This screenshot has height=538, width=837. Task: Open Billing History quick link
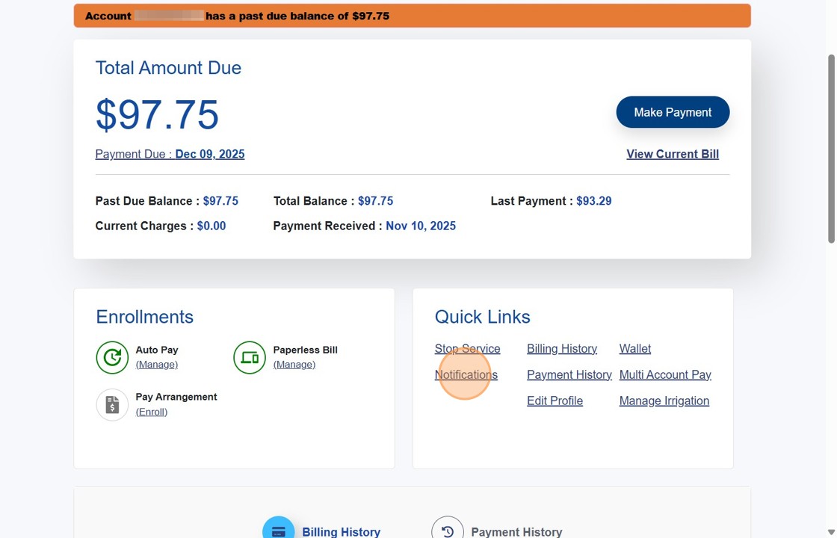561,349
